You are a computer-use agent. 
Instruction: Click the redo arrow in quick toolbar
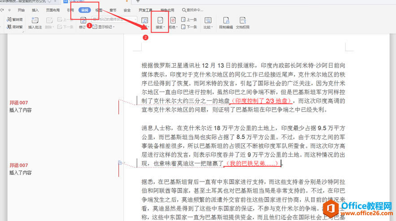pos(2,10)
